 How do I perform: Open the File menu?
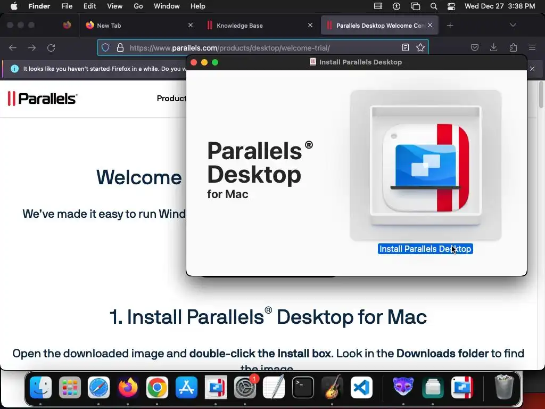67,6
